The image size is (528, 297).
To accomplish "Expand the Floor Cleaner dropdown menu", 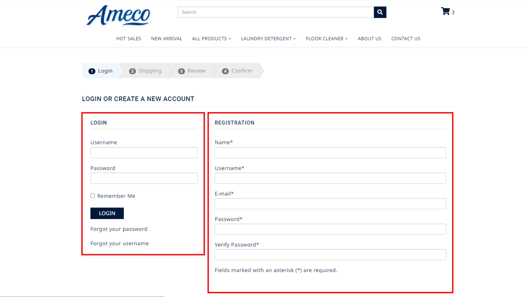I will coord(327,39).
